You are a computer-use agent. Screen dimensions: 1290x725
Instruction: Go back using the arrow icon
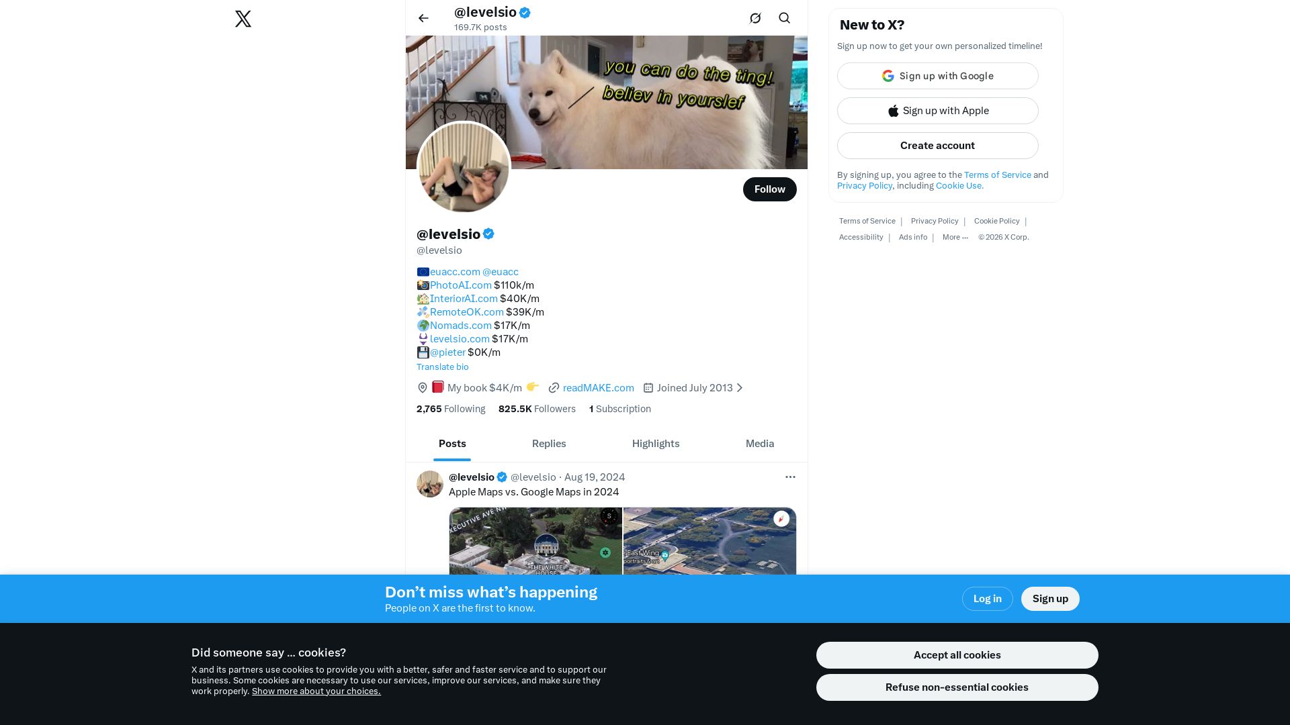point(423,18)
